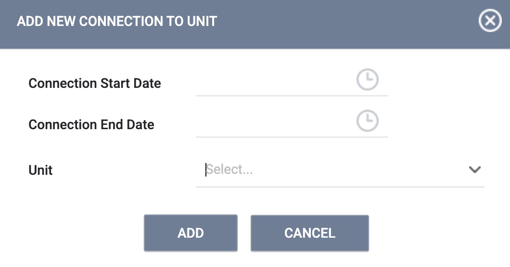The height and width of the screenshot is (267, 510).
Task: Open the Connection Start Date clock picker
Action: [367, 79]
